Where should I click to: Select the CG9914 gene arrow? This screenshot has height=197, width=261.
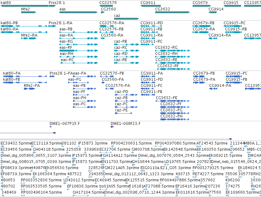click(x=213, y=12)
